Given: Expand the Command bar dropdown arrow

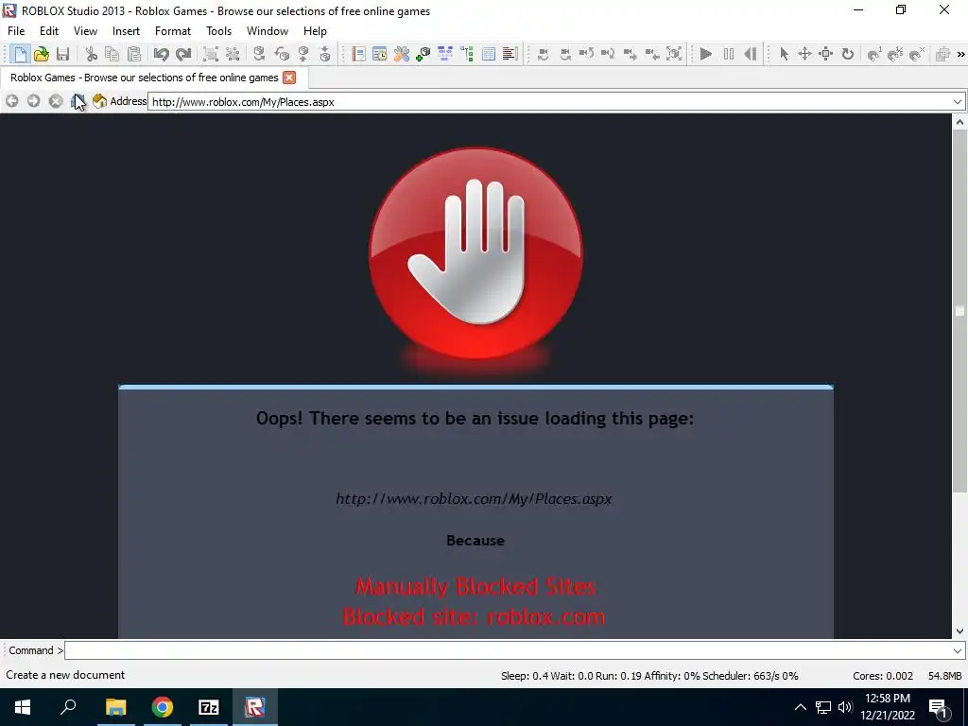Looking at the screenshot, I should point(958,650).
